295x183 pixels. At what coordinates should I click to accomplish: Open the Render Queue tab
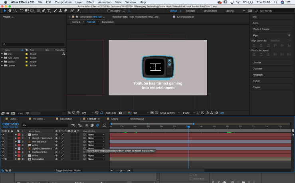(x=137, y=119)
